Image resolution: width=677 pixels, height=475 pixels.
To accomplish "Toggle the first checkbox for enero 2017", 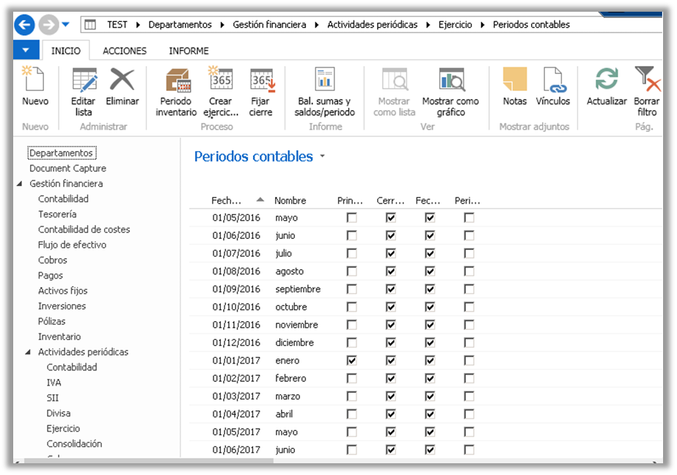I will pyautogui.click(x=352, y=361).
